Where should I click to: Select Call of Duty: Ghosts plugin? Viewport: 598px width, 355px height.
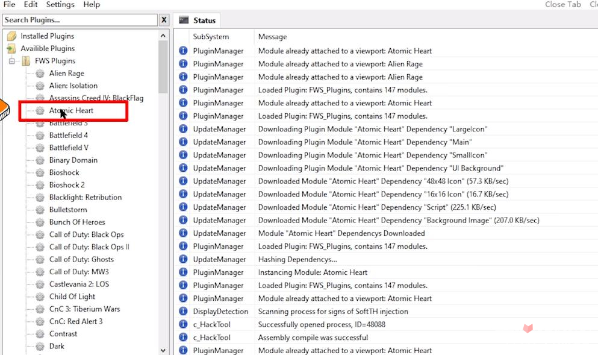(x=82, y=259)
